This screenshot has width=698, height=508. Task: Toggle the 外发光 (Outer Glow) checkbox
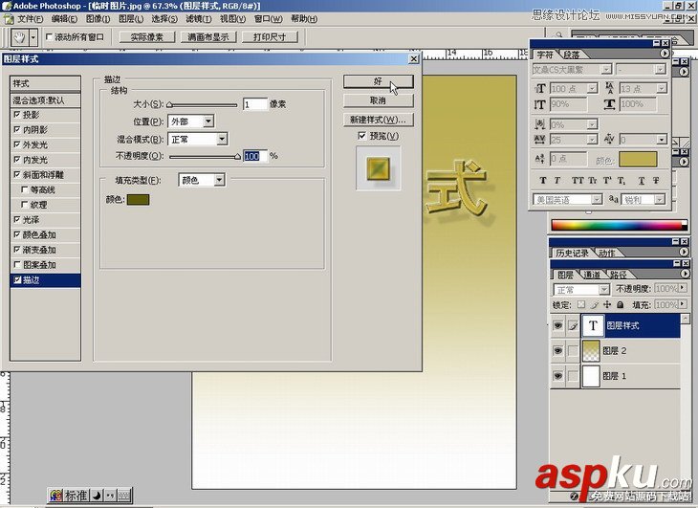17,144
